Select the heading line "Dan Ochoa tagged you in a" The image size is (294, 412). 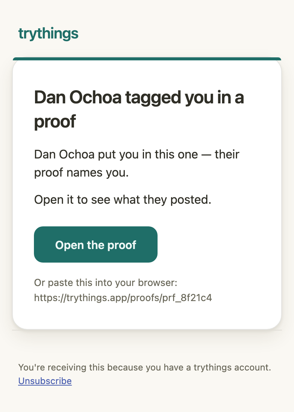[139, 97]
